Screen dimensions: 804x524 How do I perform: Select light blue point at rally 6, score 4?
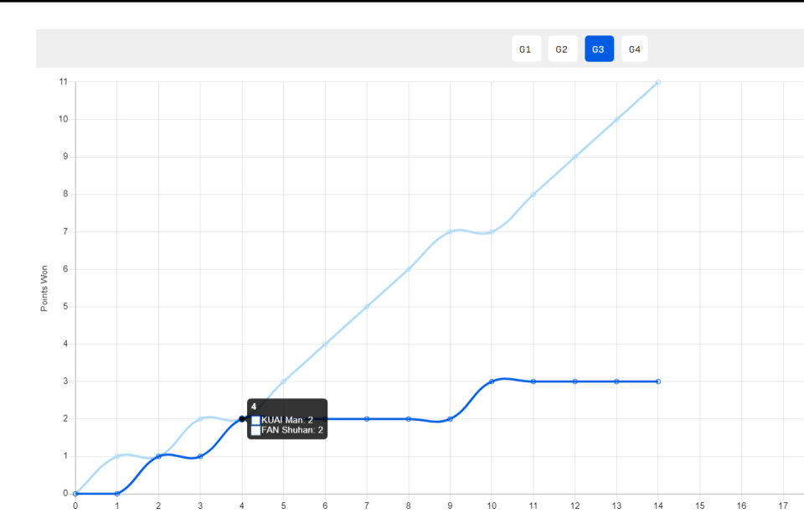tap(325, 344)
